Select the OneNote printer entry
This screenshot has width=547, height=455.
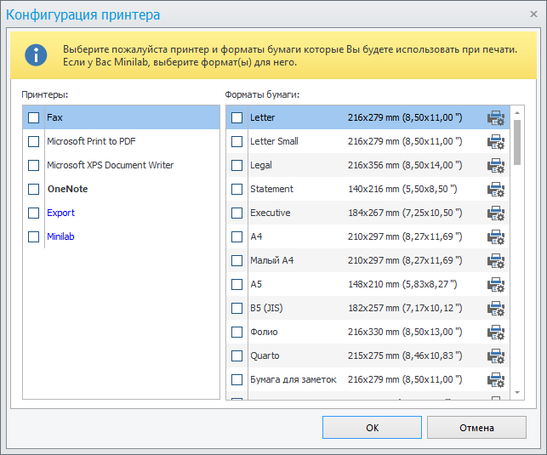(x=67, y=189)
